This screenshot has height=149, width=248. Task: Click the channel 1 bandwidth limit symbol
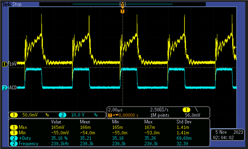click(47, 115)
